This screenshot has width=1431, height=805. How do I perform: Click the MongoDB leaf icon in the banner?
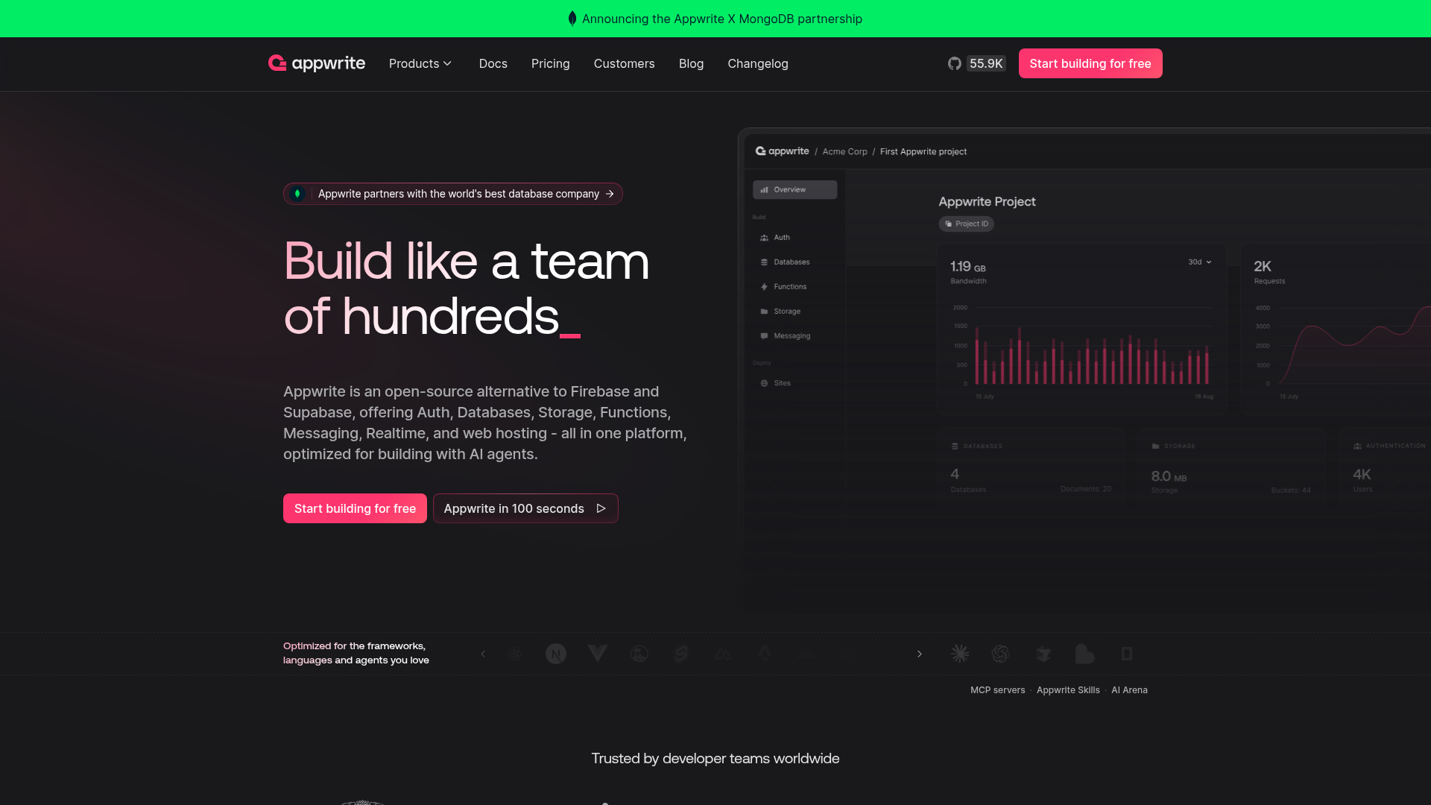tap(572, 19)
